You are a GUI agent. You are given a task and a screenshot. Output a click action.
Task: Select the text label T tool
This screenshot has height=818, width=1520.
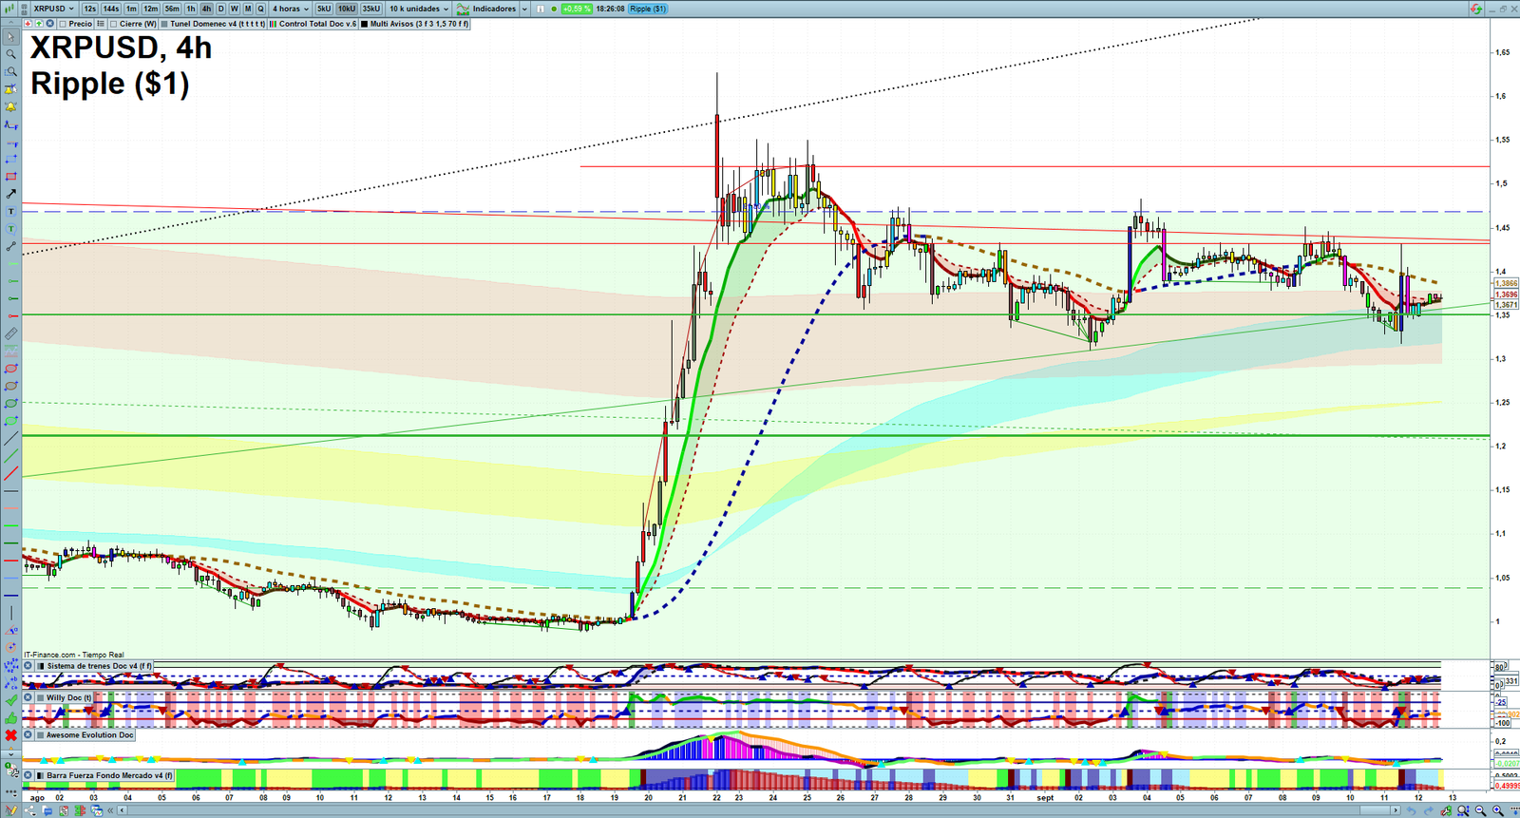point(11,211)
